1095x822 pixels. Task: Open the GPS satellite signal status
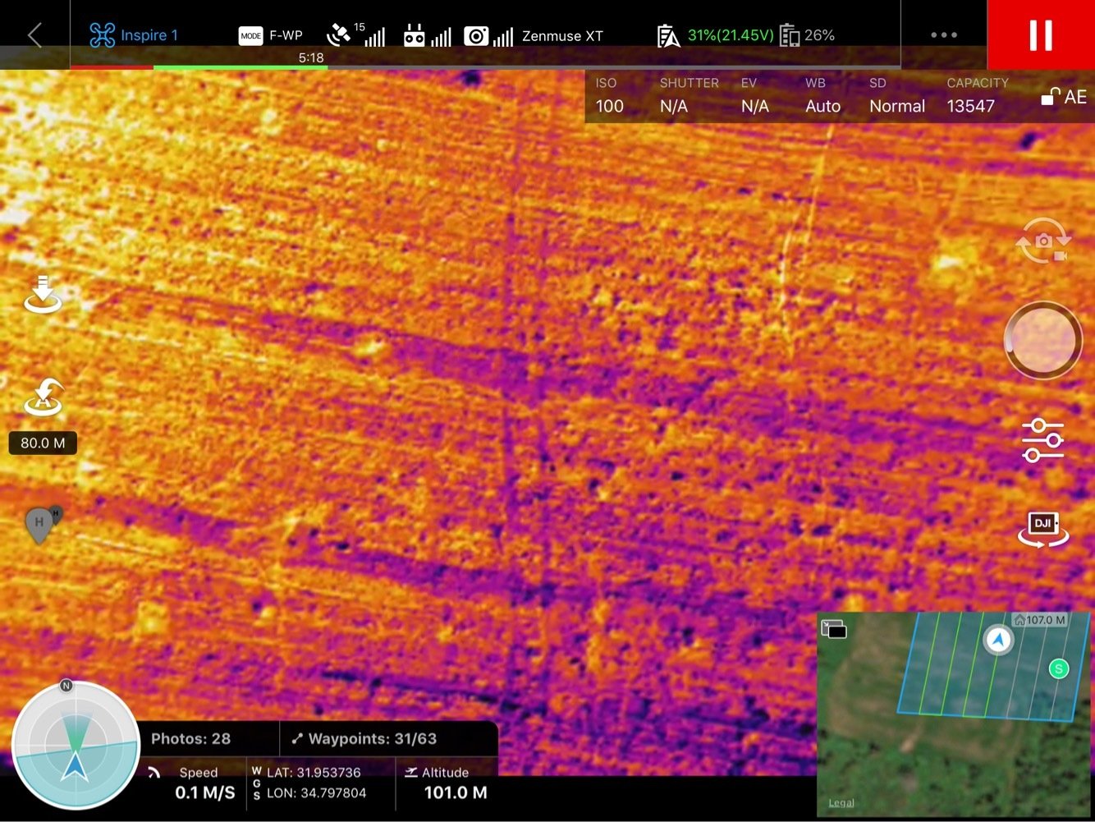(355, 35)
